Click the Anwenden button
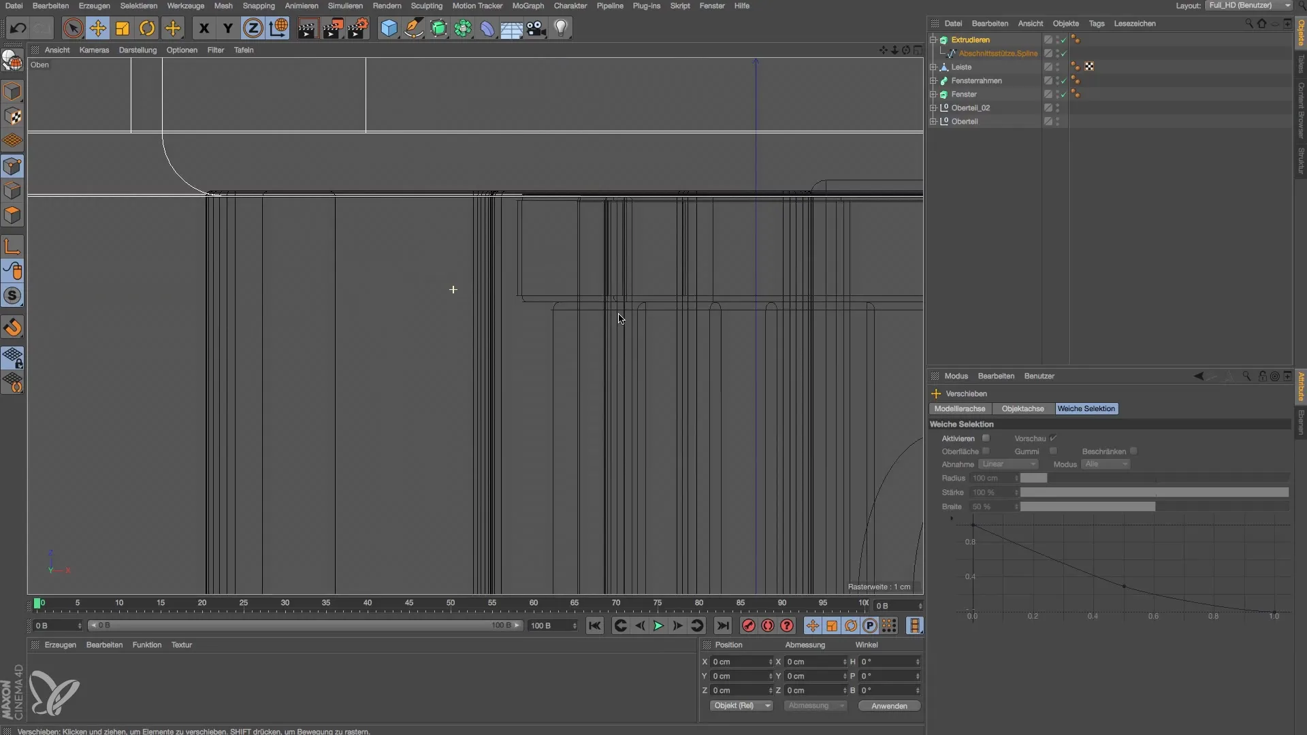Screen dimensions: 1307x735 [x=889, y=706]
